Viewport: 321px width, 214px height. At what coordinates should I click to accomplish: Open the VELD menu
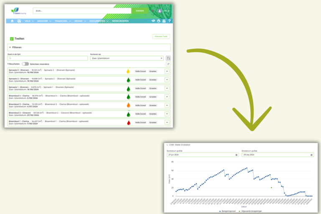click(29, 21)
